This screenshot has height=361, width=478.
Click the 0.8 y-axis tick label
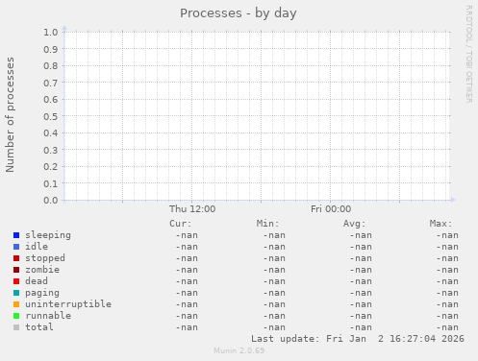click(51, 66)
